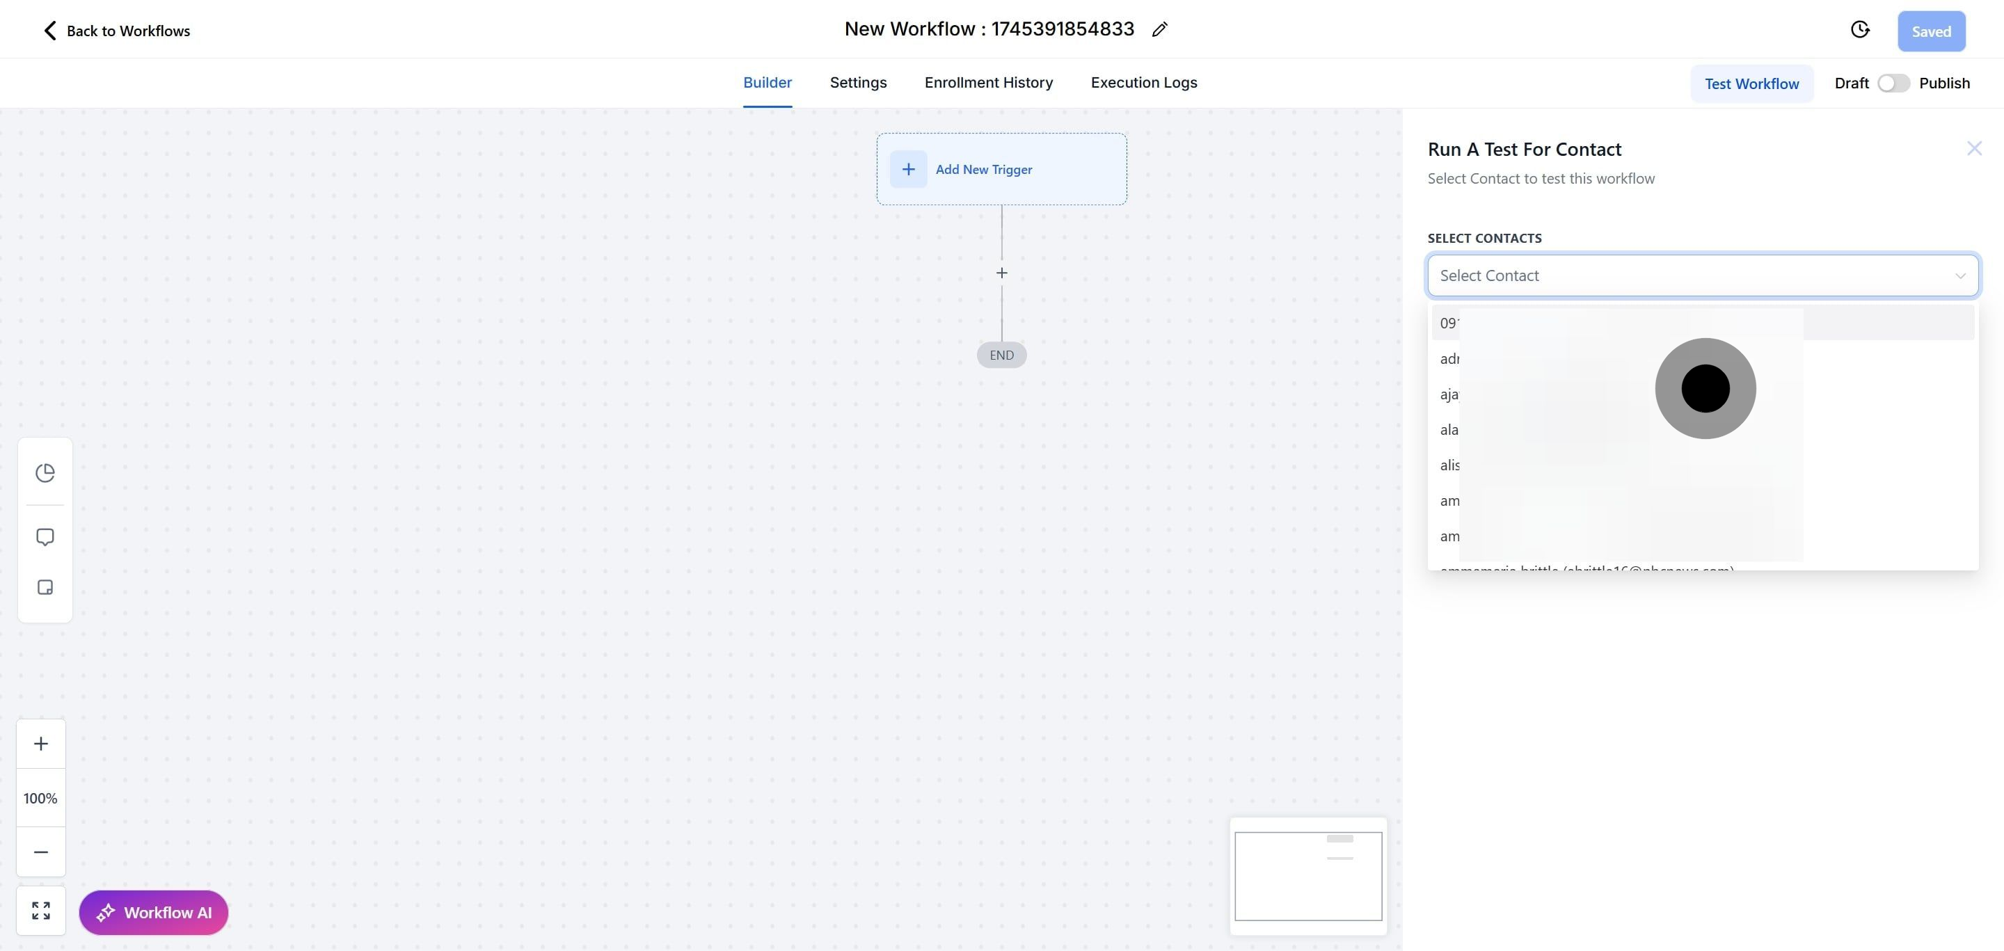Choose the first contact starting with 09
This screenshot has width=2004, height=951.
click(1448, 323)
